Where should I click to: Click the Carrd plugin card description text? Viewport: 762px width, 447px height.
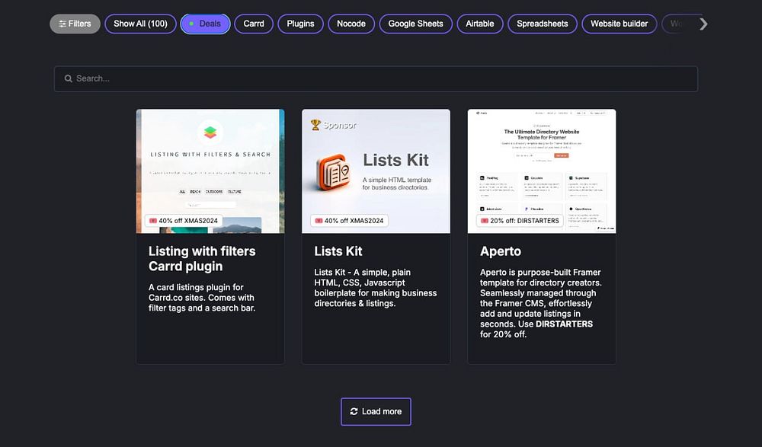click(x=202, y=297)
